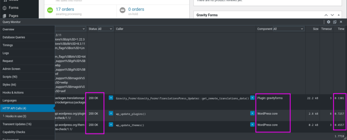Expand status details on gravityforms row

pos(111,98)
